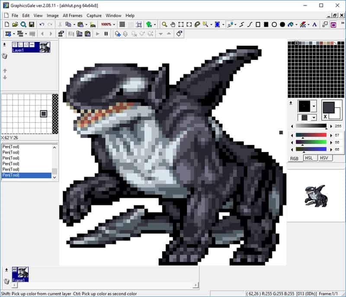
Task: Toggle the overlapping windows icon in toolbar
Action: [325, 25]
